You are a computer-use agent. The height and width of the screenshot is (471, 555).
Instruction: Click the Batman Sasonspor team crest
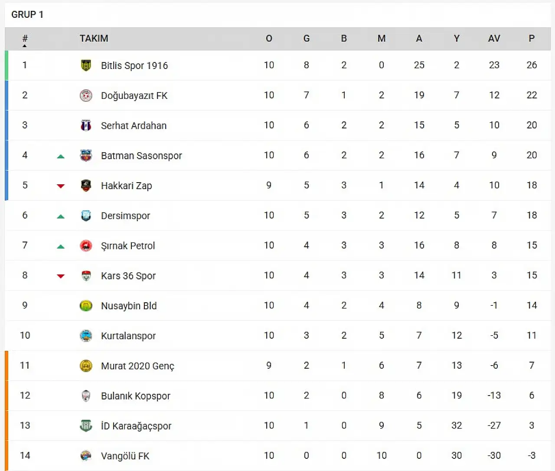tap(86, 155)
